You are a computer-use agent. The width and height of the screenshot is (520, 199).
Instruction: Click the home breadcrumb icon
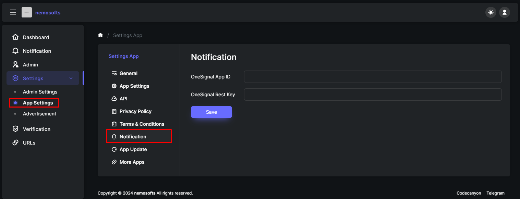click(x=100, y=35)
